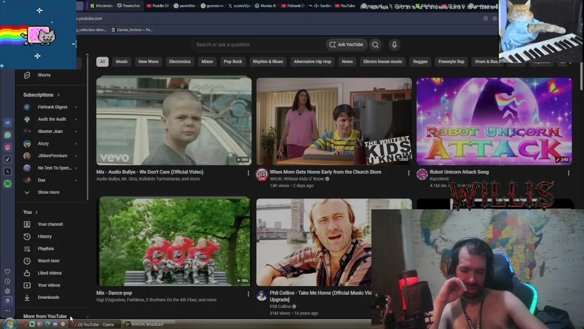Start voice search with the microphone

[x=394, y=44]
